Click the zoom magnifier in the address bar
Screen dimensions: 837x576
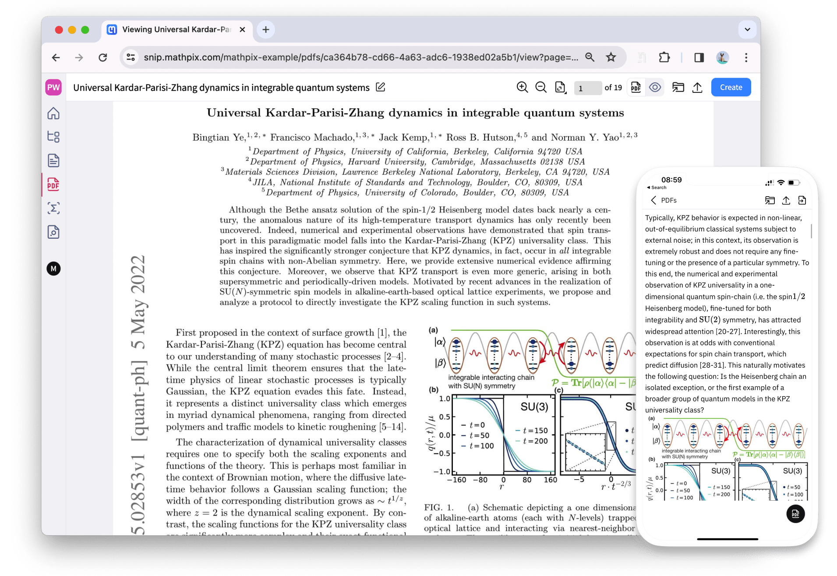click(x=590, y=57)
